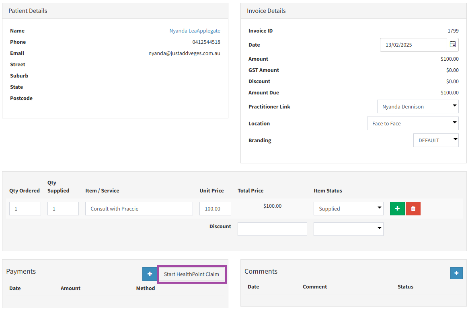Image resolution: width=468 pixels, height=309 pixels.
Task: Select the Invoice ID value 1799
Action: click(453, 31)
